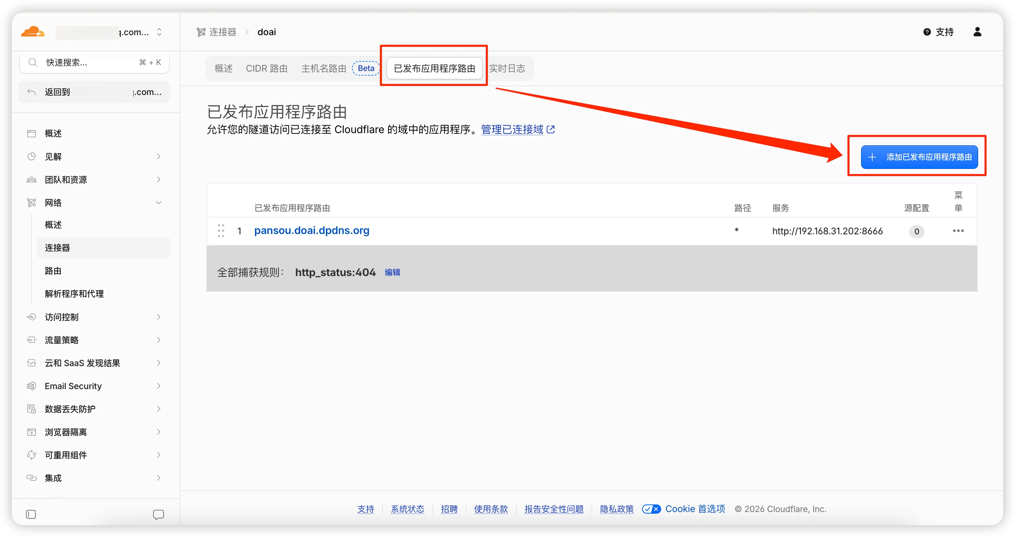Collapse the 网络 sidebar section
The width and height of the screenshot is (1015, 537).
159,202
